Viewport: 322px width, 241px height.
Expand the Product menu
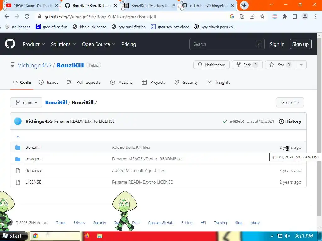point(34,44)
